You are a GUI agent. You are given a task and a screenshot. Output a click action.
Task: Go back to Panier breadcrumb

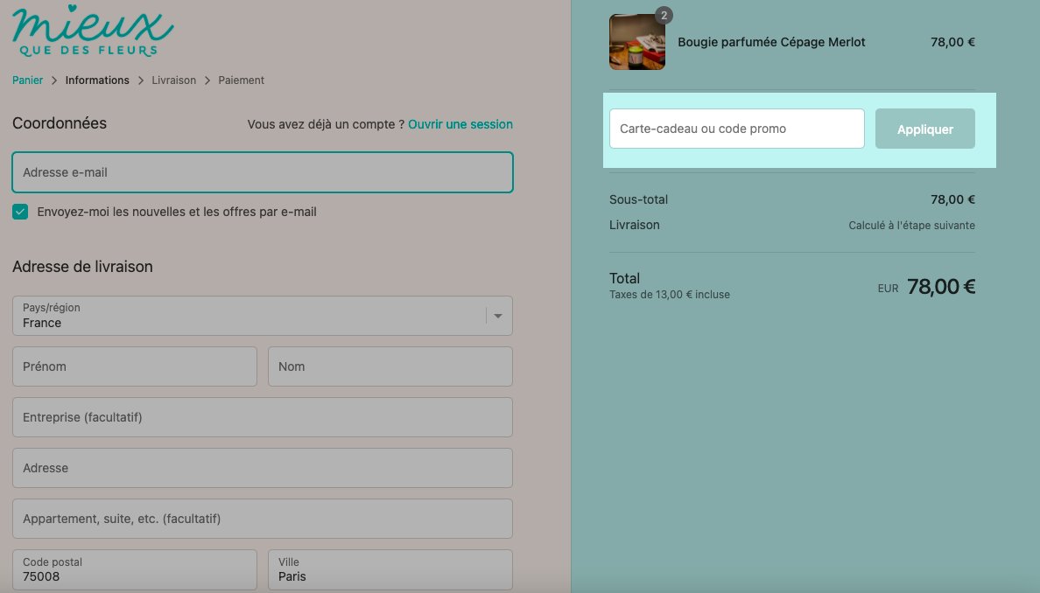(x=27, y=80)
